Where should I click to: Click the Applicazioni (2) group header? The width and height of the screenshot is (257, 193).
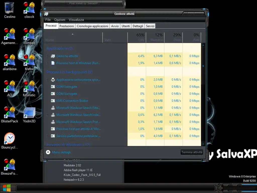coord(60,49)
